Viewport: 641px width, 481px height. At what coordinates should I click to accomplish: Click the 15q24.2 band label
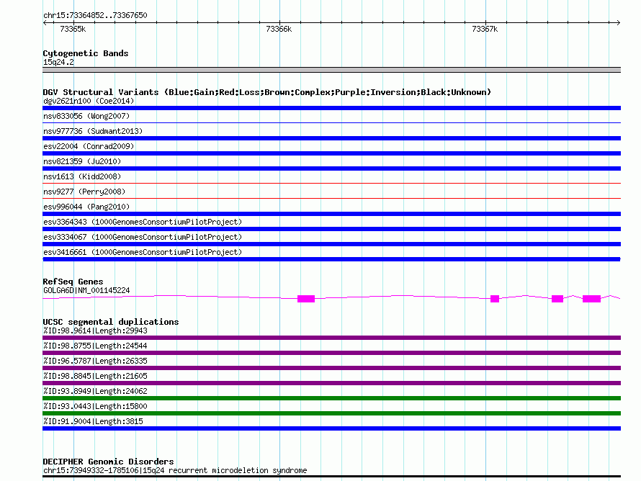(x=58, y=62)
